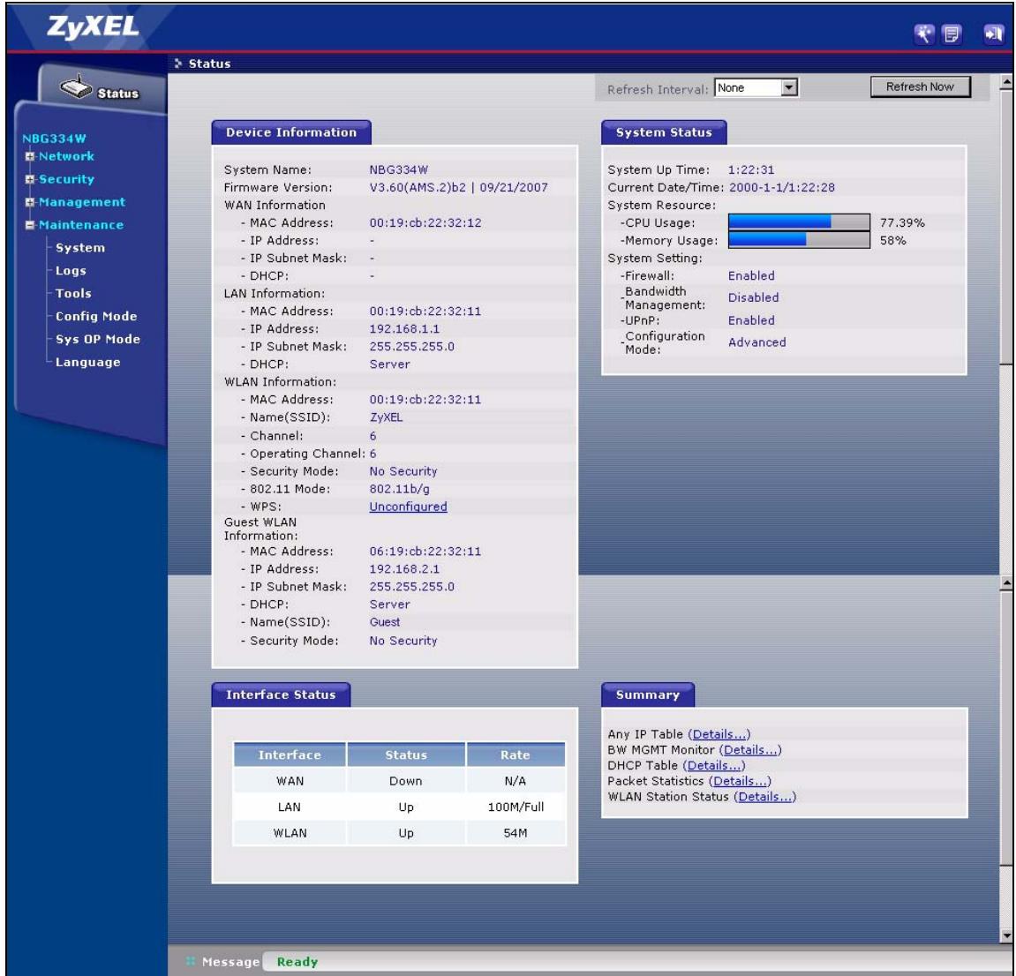Image resolution: width=1016 pixels, height=976 pixels.
Task: Click the Logout icon in top bar
Action: click(x=993, y=34)
